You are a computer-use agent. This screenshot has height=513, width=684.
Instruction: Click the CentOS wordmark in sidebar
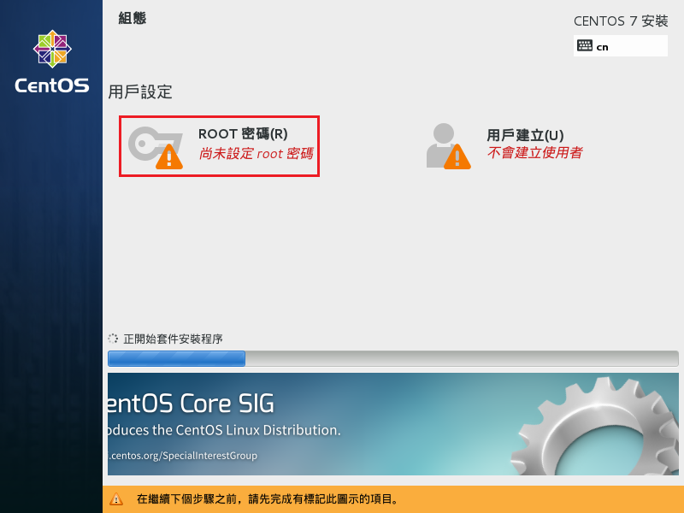[x=52, y=85]
